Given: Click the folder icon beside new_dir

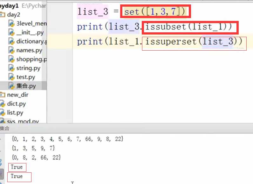Looking at the screenshot, I should click(3, 95).
